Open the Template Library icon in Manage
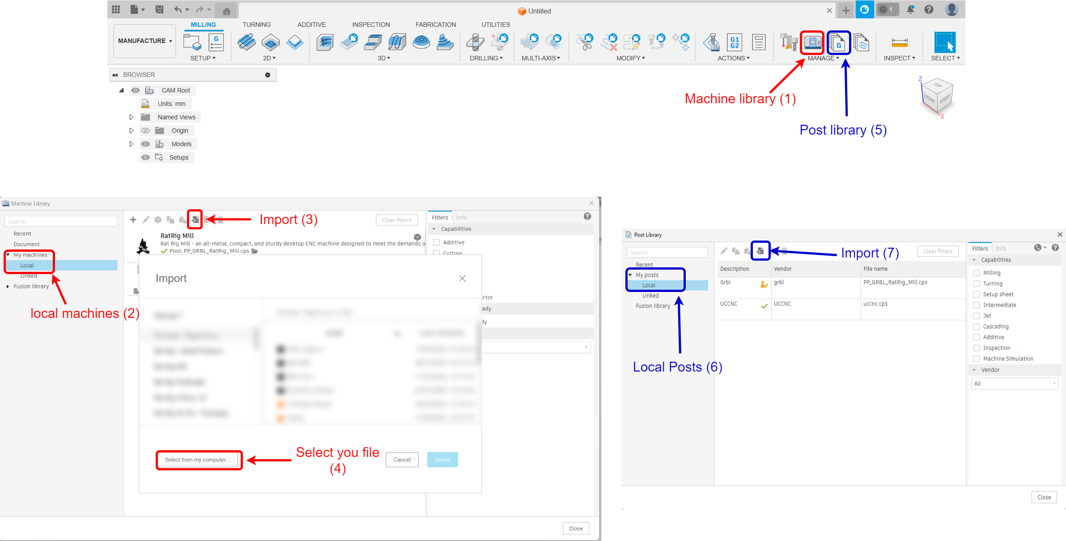 tap(861, 43)
